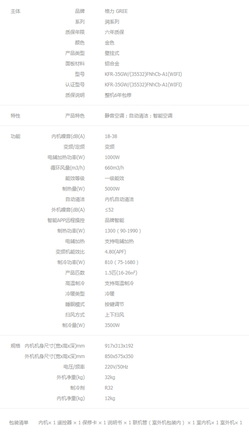Click the brand value 格力 GREE
This screenshot has width=249, height=436.
click(116, 11)
